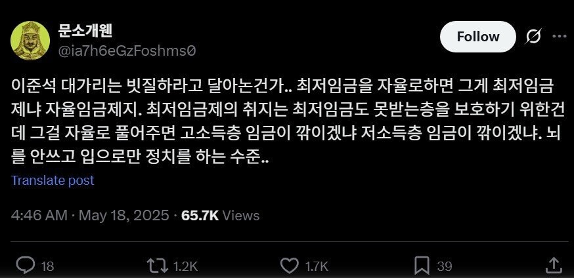Open the three-dot more options menu
The image size is (574, 278).
[560, 36]
